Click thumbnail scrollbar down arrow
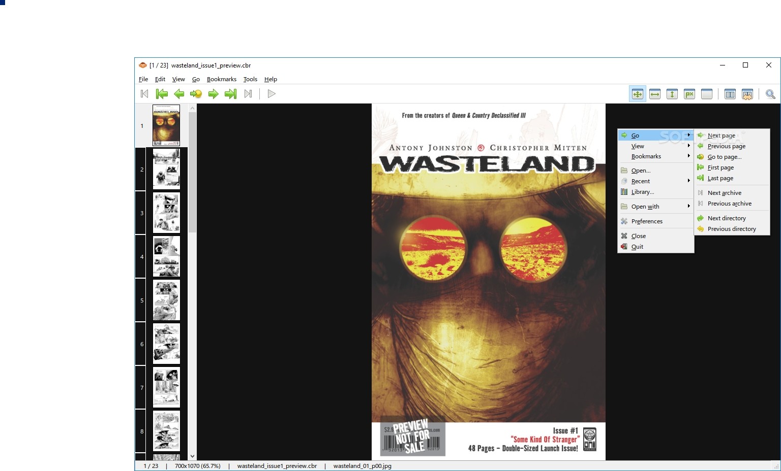The height and width of the screenshot is (471, 781). click(192, 456)
